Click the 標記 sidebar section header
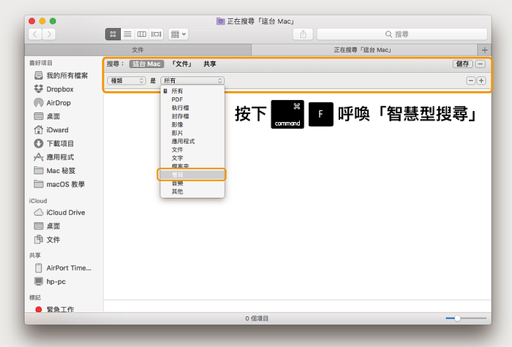 pyautogui.click(x=35, y=297)
